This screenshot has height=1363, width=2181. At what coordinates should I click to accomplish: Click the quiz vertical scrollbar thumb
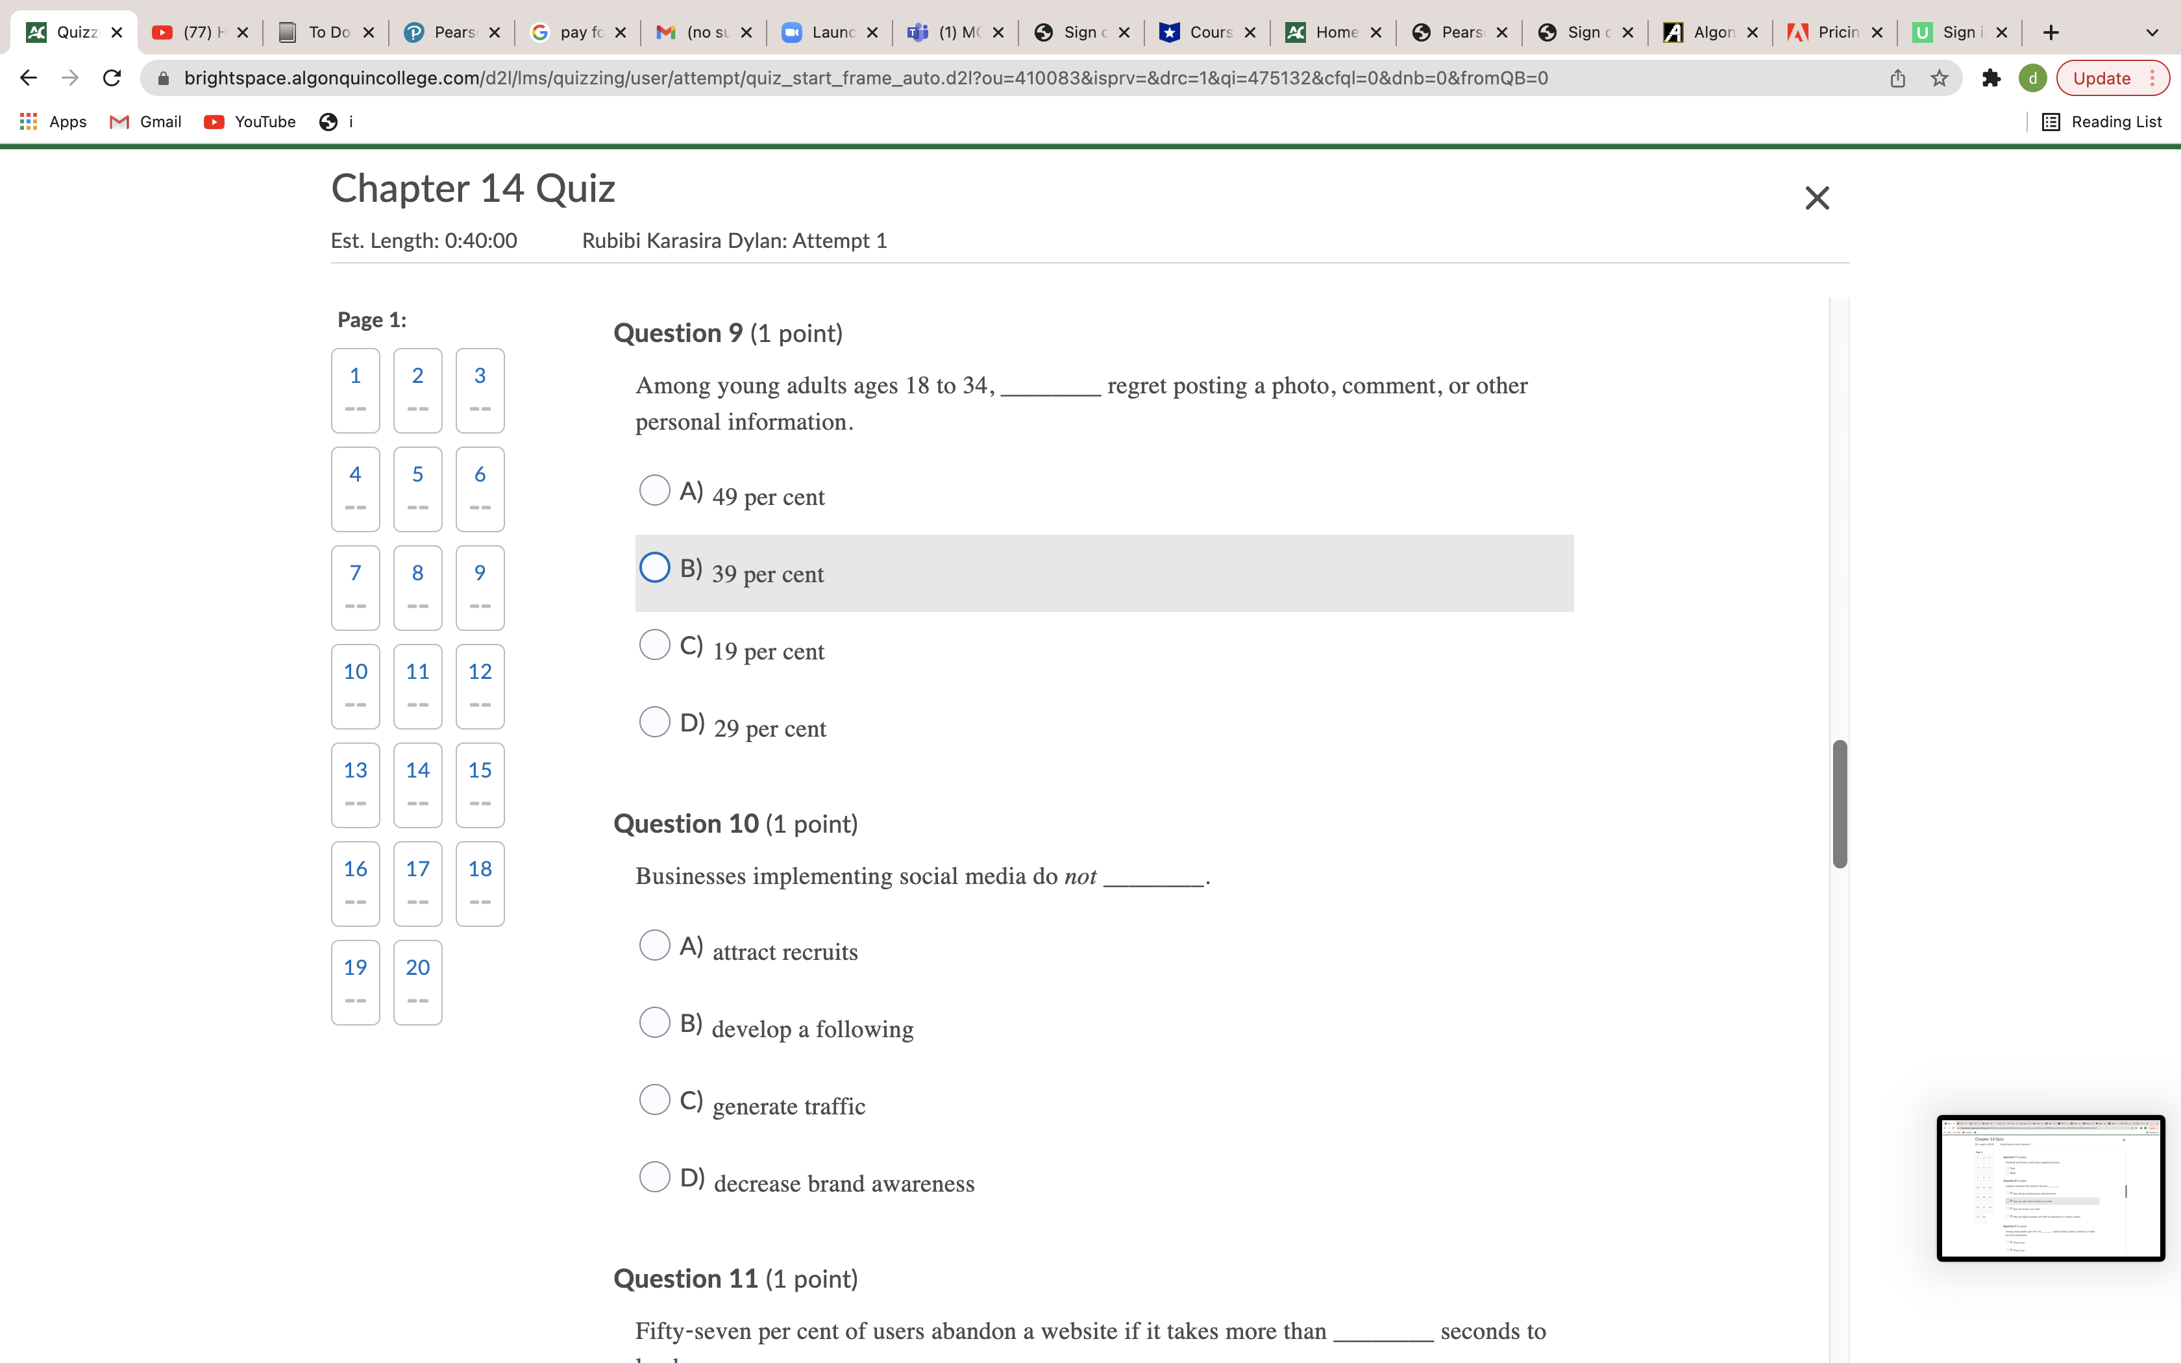[x=1840, y=804]
